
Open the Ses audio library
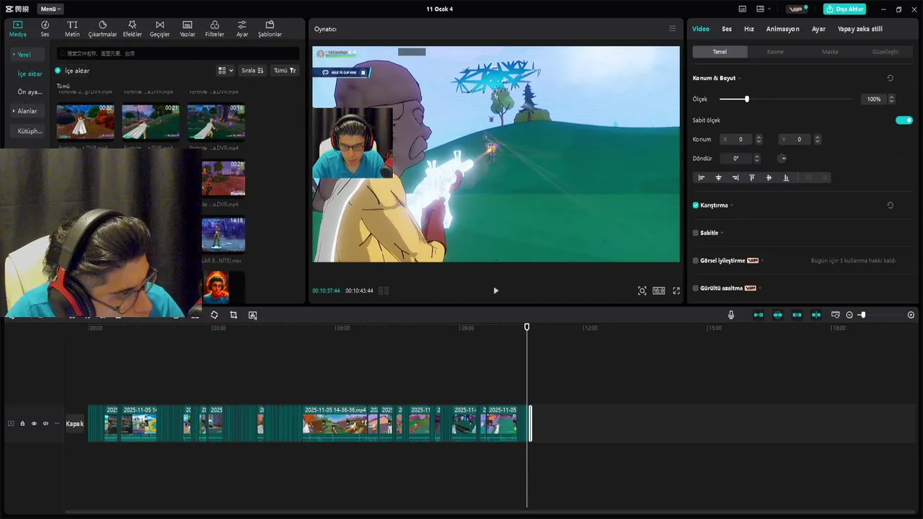(x=45, y=29)
